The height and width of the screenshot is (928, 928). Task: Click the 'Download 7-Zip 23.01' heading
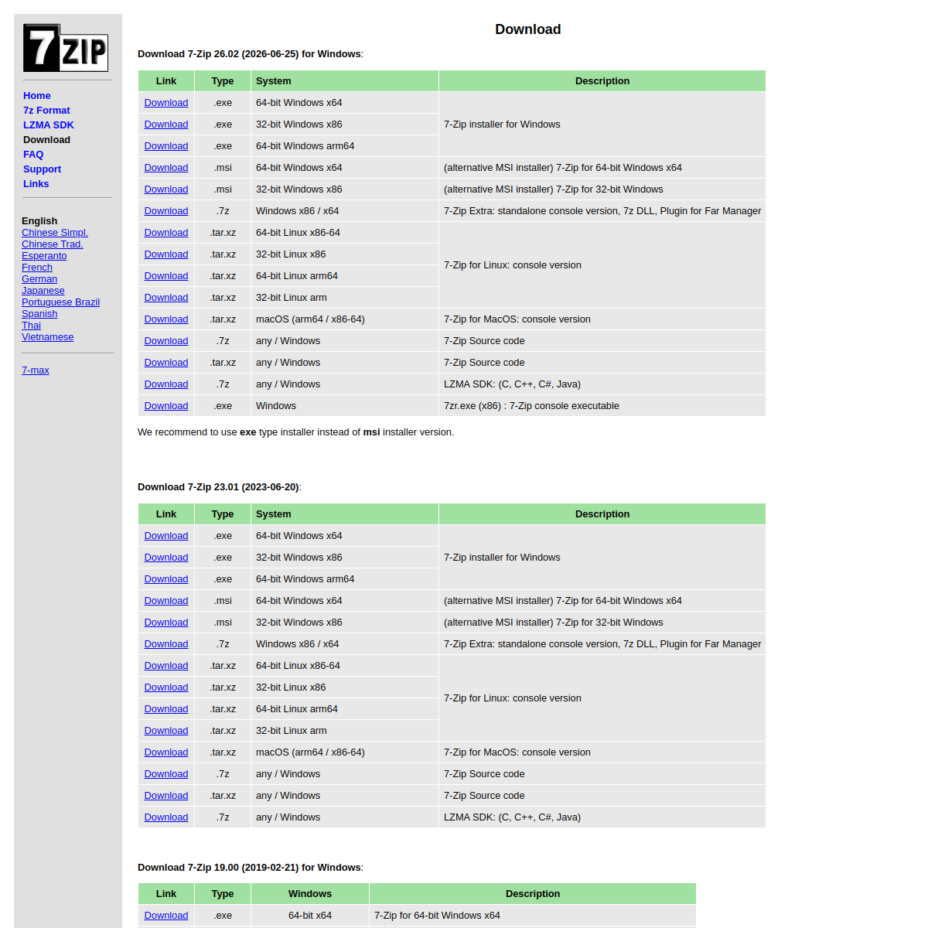[x=220, y=487]
